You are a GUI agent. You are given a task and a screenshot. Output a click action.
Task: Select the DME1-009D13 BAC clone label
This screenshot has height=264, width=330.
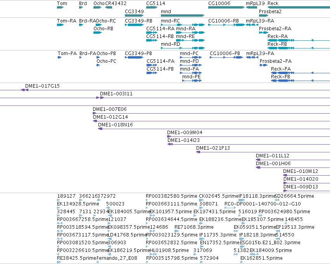click(x=301, y=187)
